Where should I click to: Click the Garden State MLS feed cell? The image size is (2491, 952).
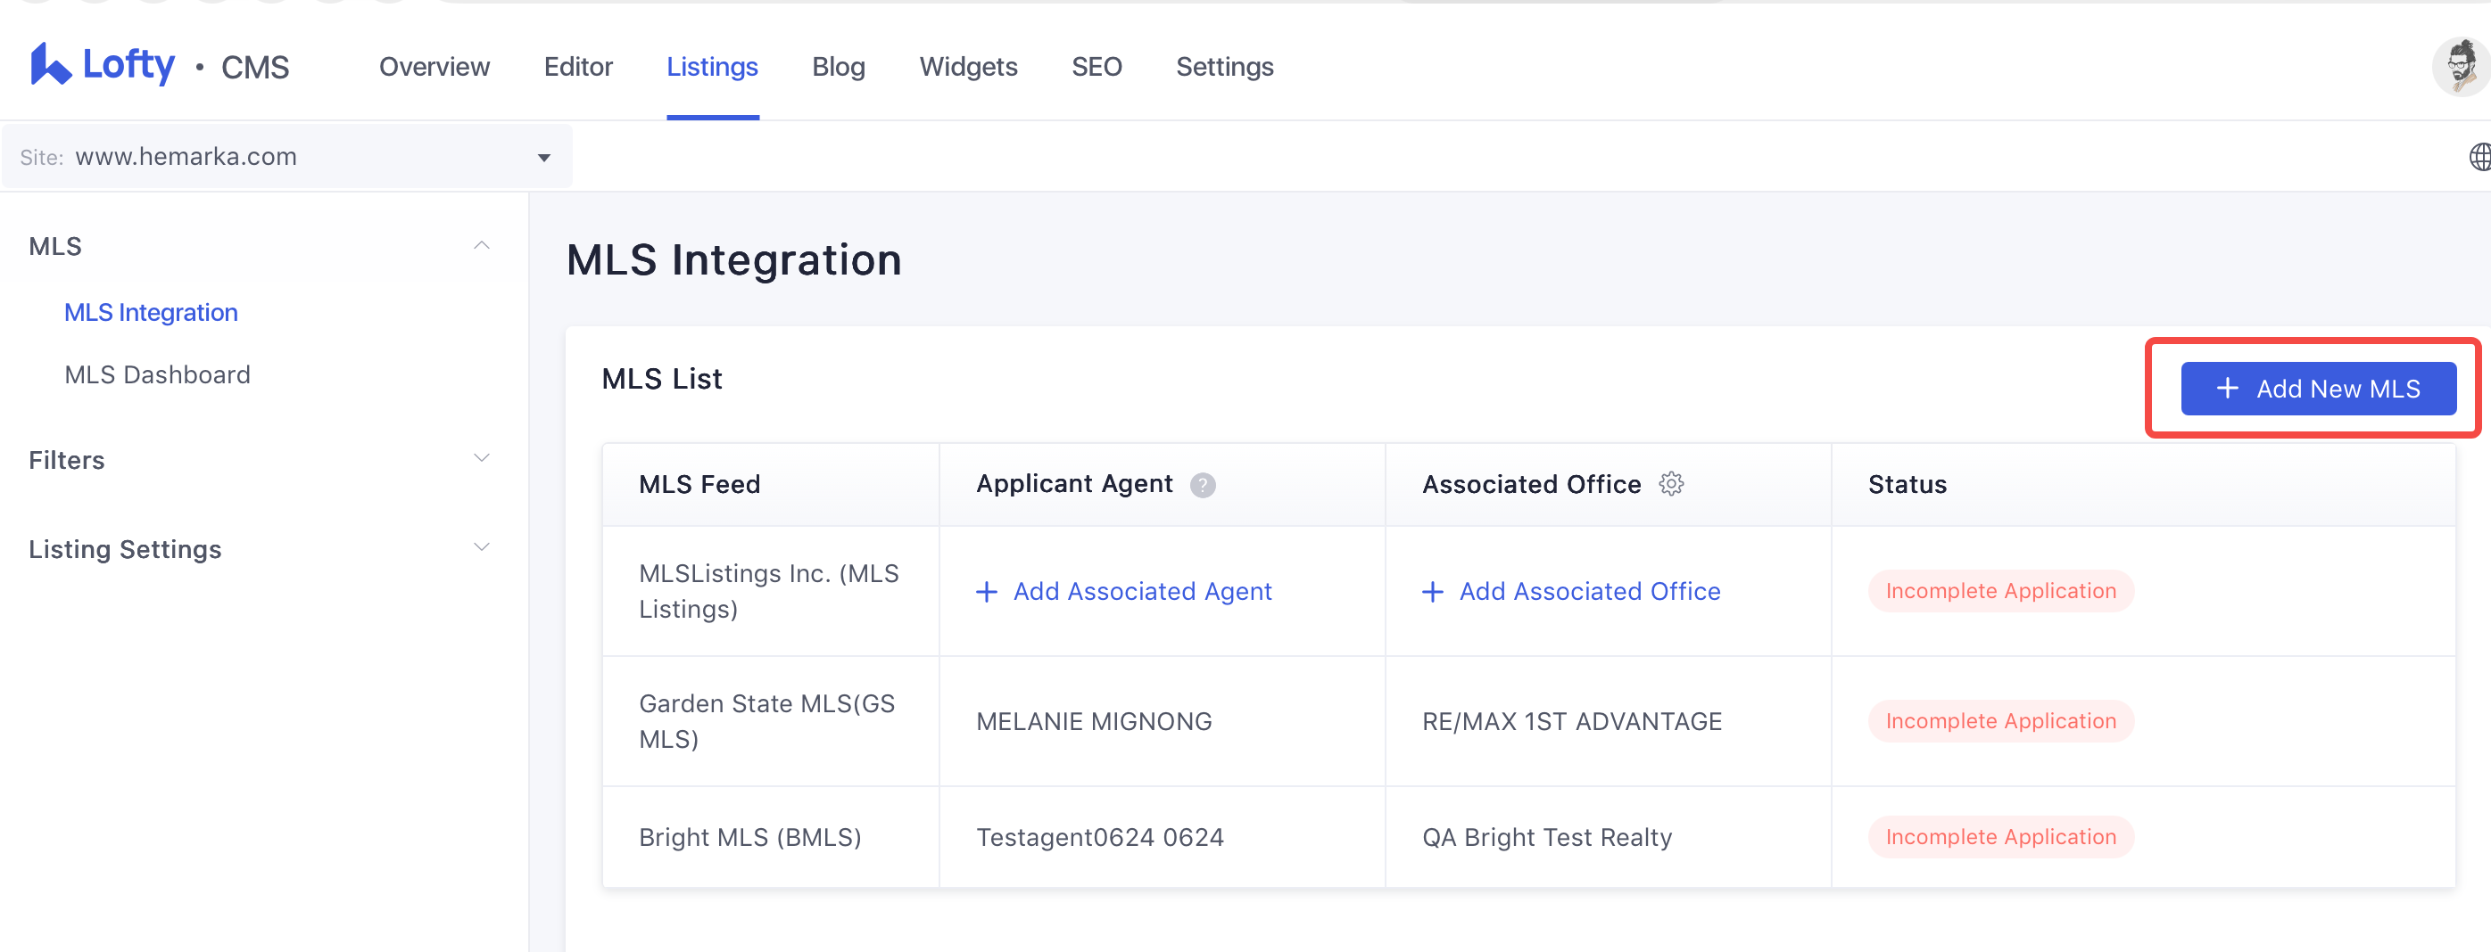tap(771, 721)
